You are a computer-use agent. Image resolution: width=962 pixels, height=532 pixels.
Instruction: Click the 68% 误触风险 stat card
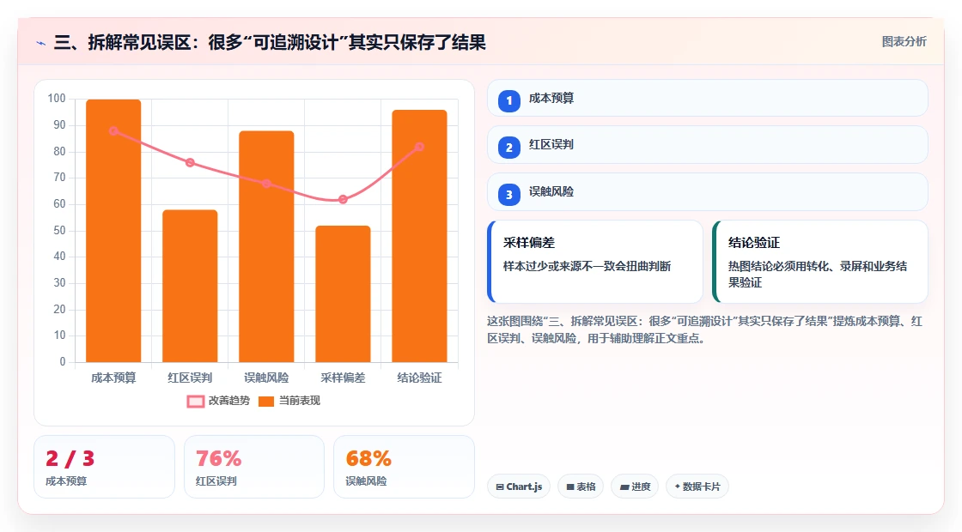[x=405, y=467]
